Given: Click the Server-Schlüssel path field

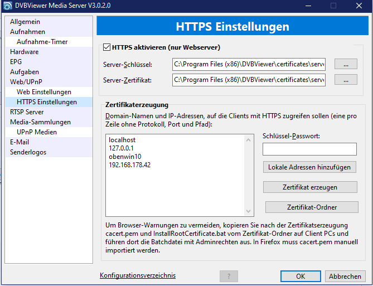Looking at the screenshot, I should pos(249,64).
